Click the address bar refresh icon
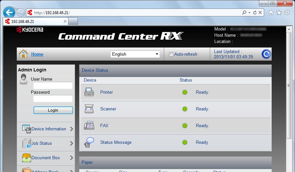The width and height of the screenshot is (295, 172). [255, 12]
